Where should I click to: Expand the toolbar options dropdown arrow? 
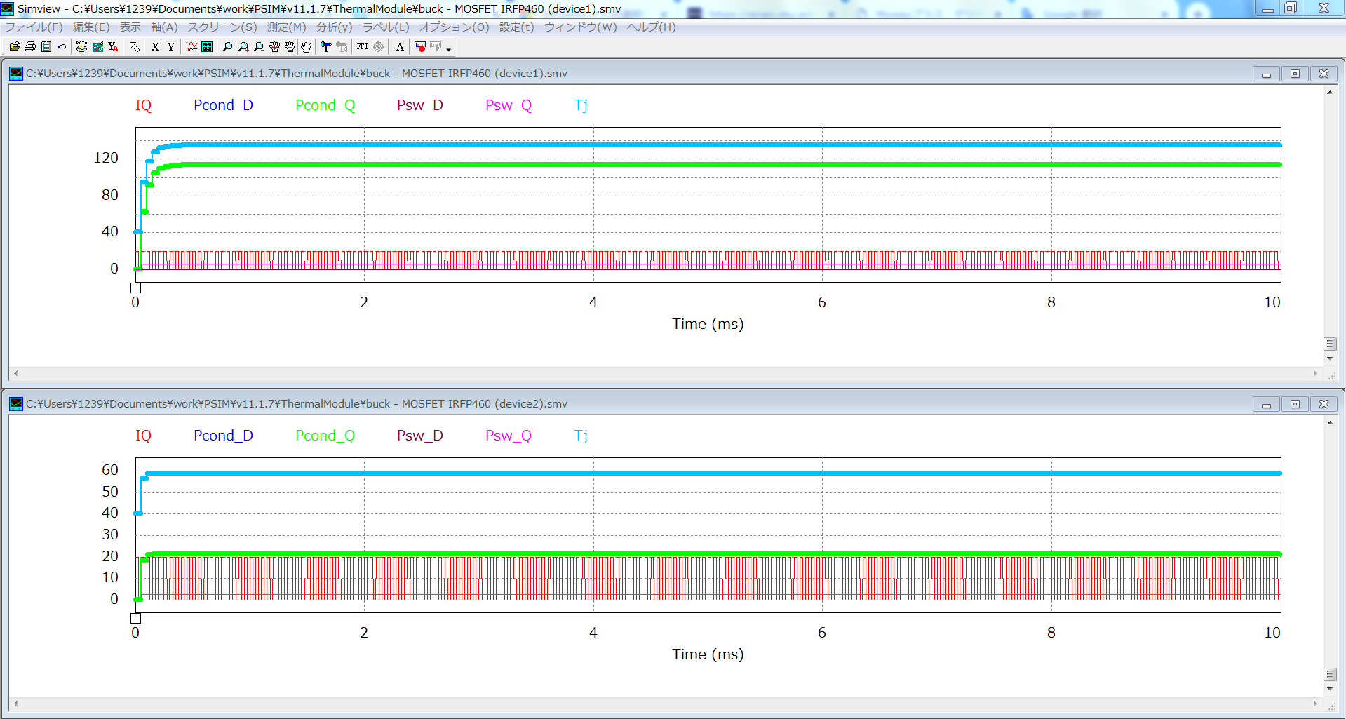coord(449,49)
